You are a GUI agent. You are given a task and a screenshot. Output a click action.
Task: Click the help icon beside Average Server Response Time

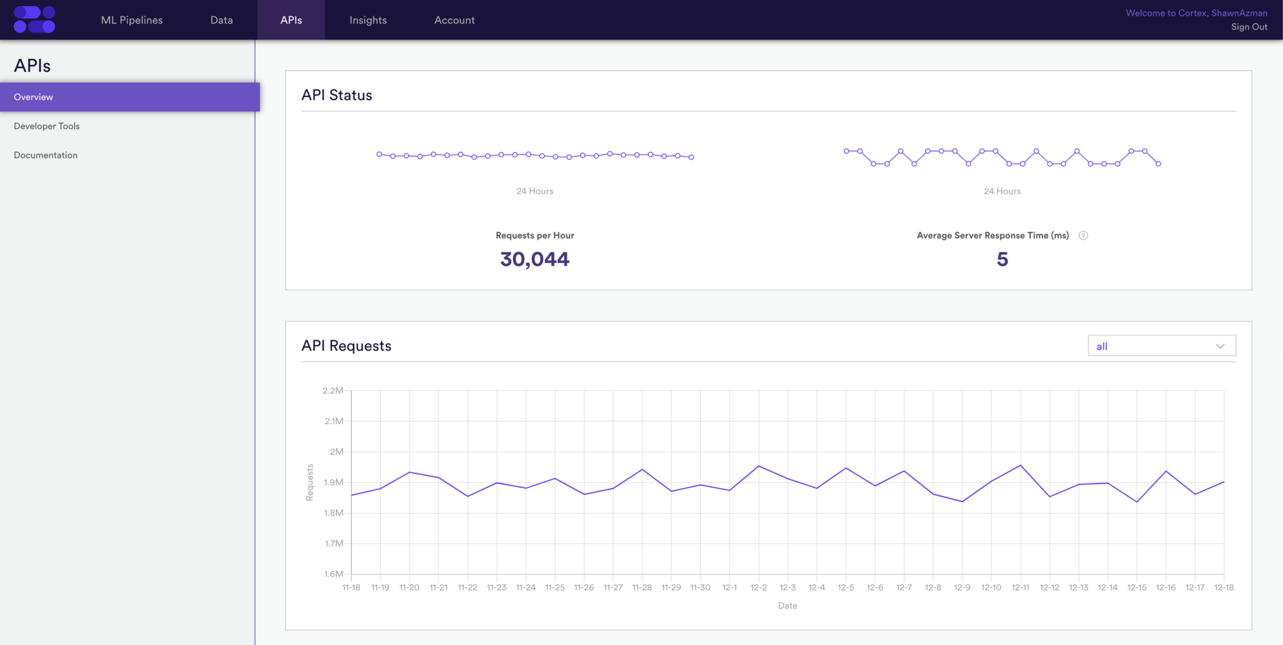point(1084,235)
